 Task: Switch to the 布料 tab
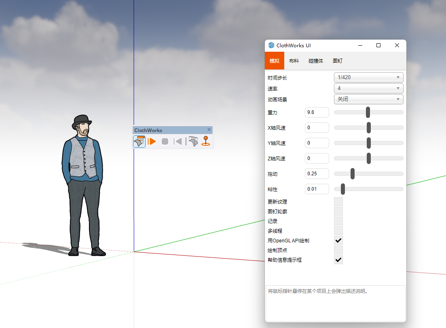294,61
